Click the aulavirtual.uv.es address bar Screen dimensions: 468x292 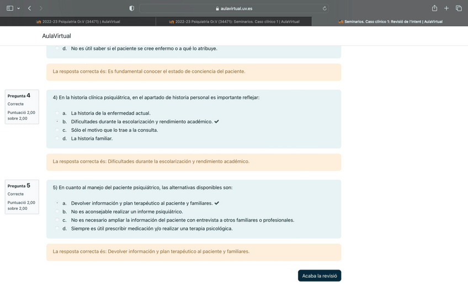pyautogui.click(x=234, y=8)
